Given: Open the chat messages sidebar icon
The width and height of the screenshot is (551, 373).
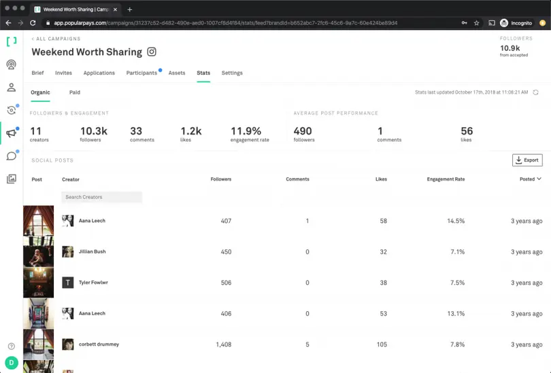Looking at the screenshot, I should tap(11, 156).
